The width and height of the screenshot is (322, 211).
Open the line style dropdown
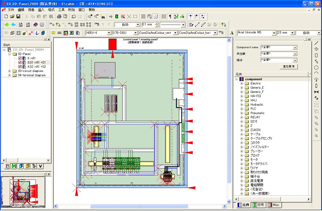(x=183, y=25)
